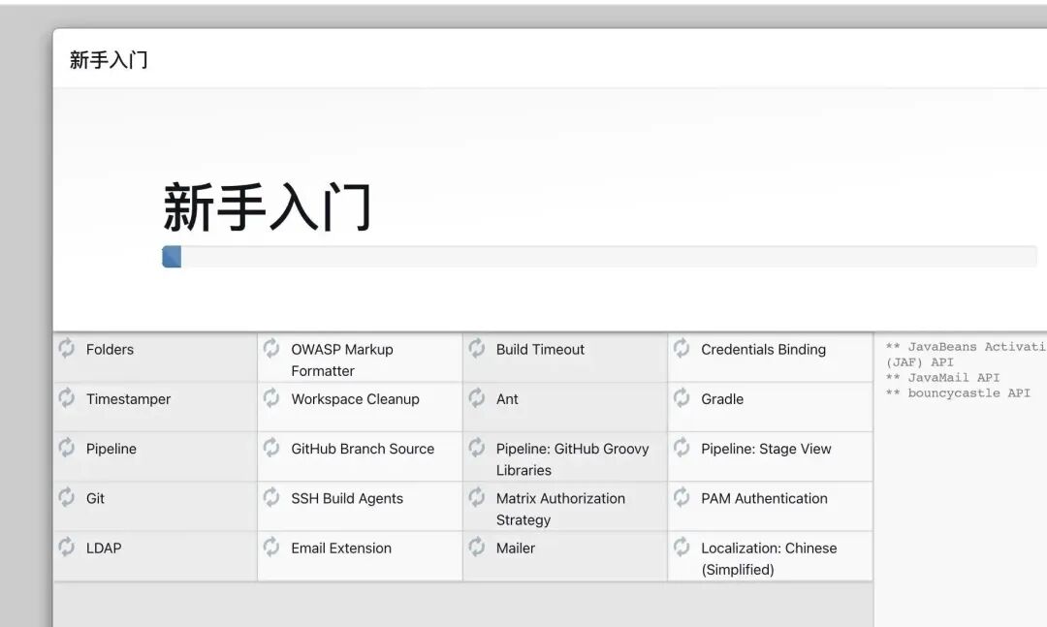This screenshot has width=1047, height=627.
Task: Select Localization: Chinese (Simplified) text
Action: [x=769, y=559]
